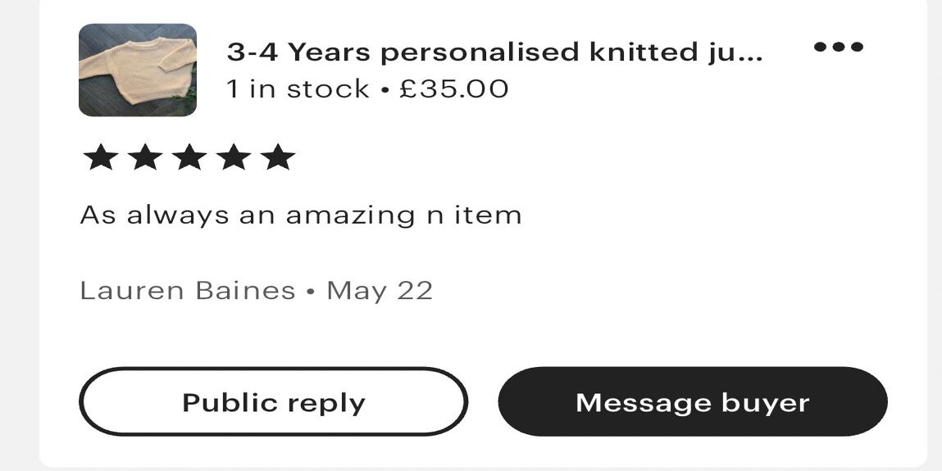Open the knitted jumper product thumbnail

click(x=138, y=70)
